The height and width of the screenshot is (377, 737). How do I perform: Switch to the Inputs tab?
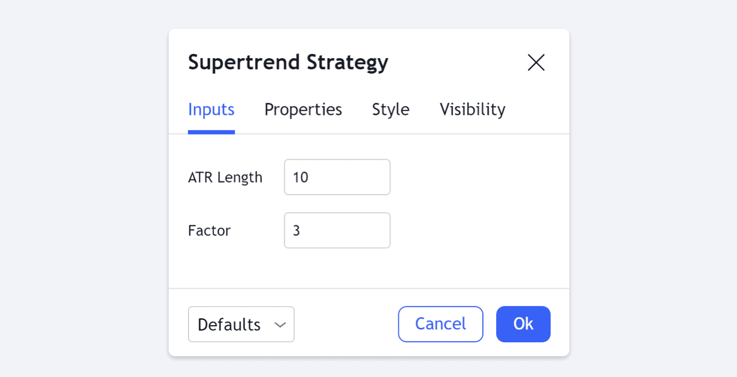pos(211,109)
